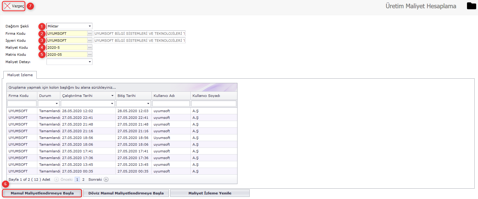The width and height of the screenshot is (478, 199).
Task: Click the Matris Kodu field showing 2020-05
Action: click(x=67, y=55)
